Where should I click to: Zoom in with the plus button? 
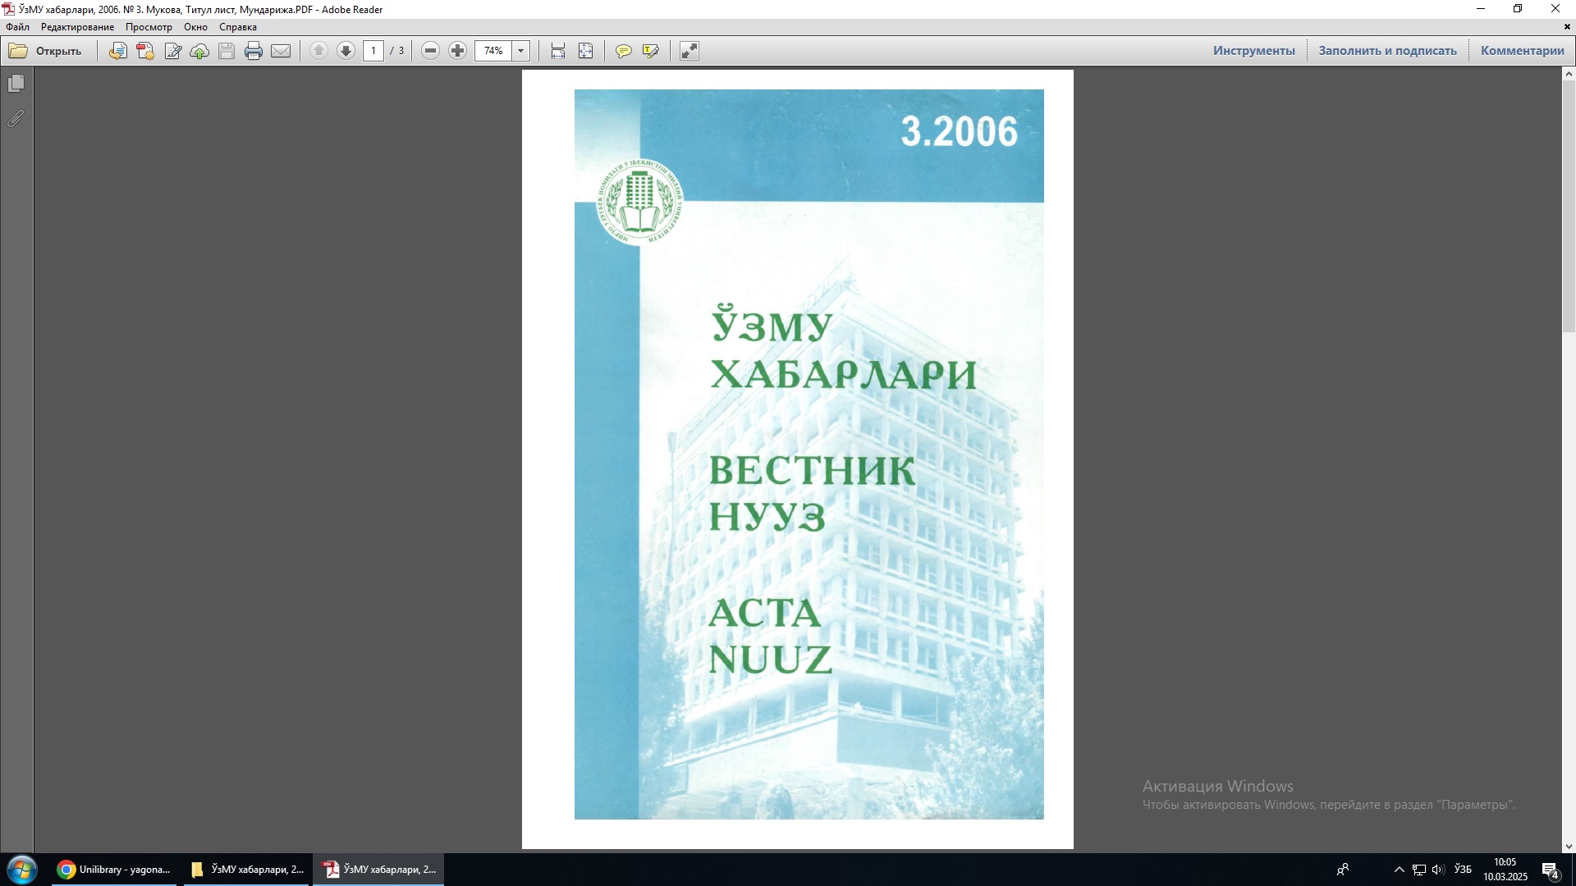[458, 51]
